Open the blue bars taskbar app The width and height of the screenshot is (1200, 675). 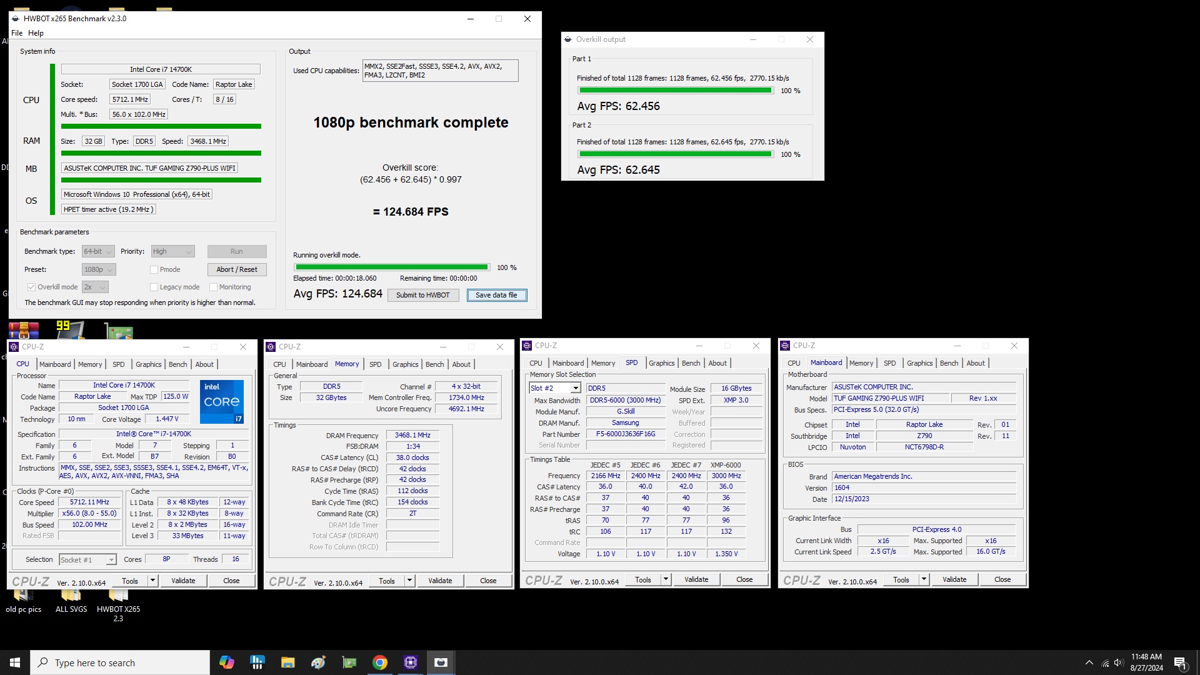(257, 662)
